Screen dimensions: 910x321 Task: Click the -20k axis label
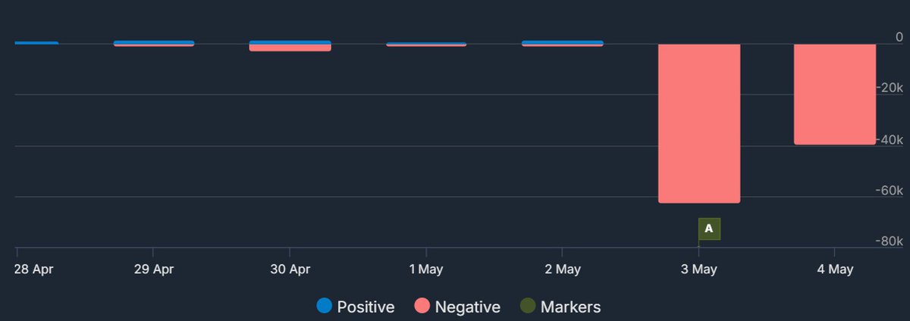click(890, 88)
